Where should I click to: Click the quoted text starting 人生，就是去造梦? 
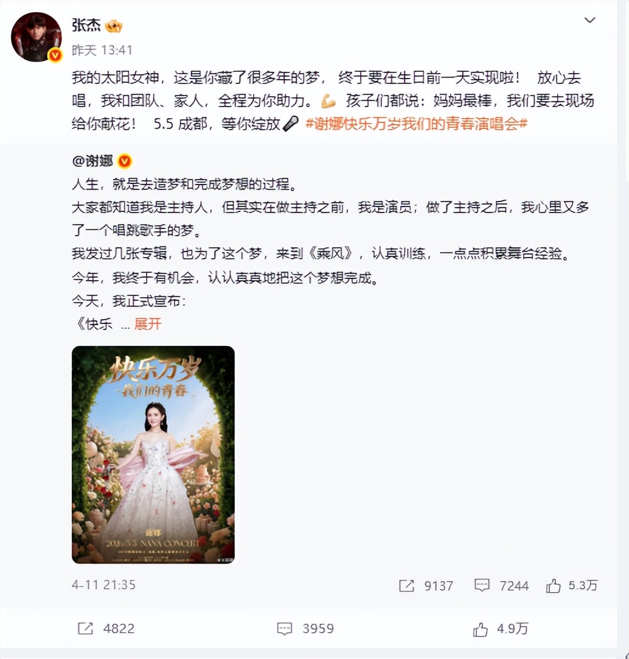click(x=185, y=184)
